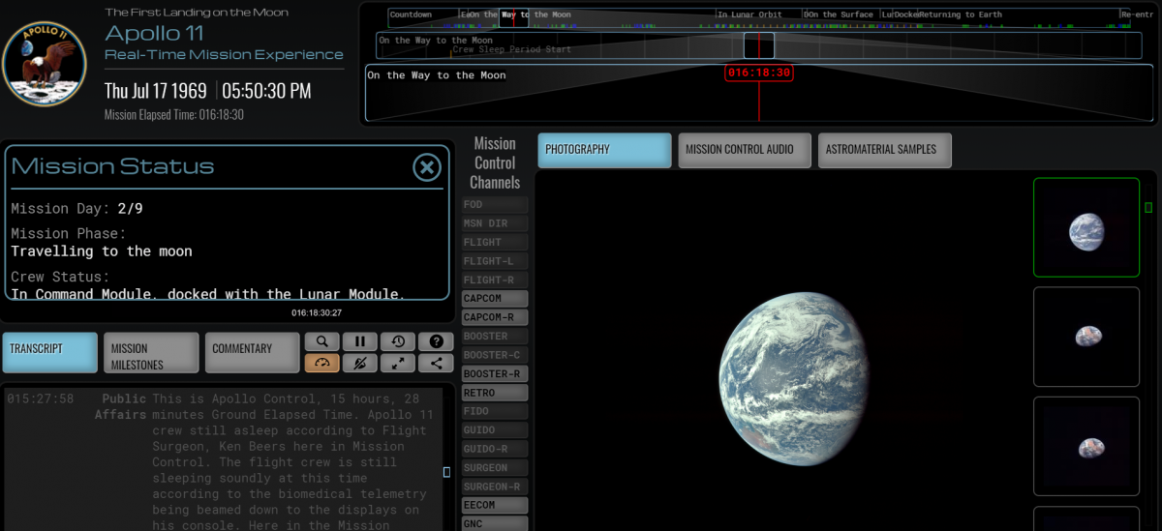The height and width of the screenshot is (531, 1162).
Task: Toggle the crossed-out dish icon button
Action: click(359, 364)
